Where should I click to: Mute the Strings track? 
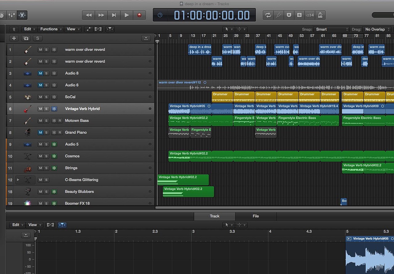[x=40, y=168]
